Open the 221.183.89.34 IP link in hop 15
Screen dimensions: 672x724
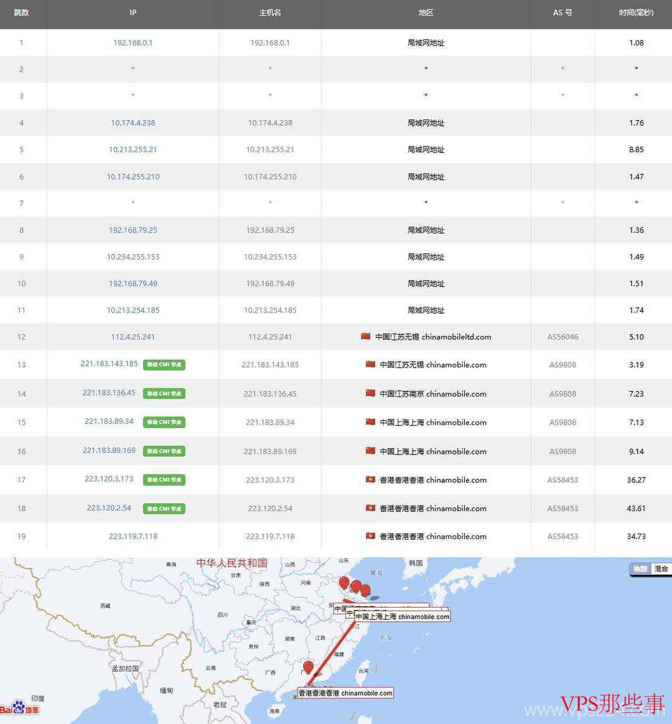click(109, 421)
